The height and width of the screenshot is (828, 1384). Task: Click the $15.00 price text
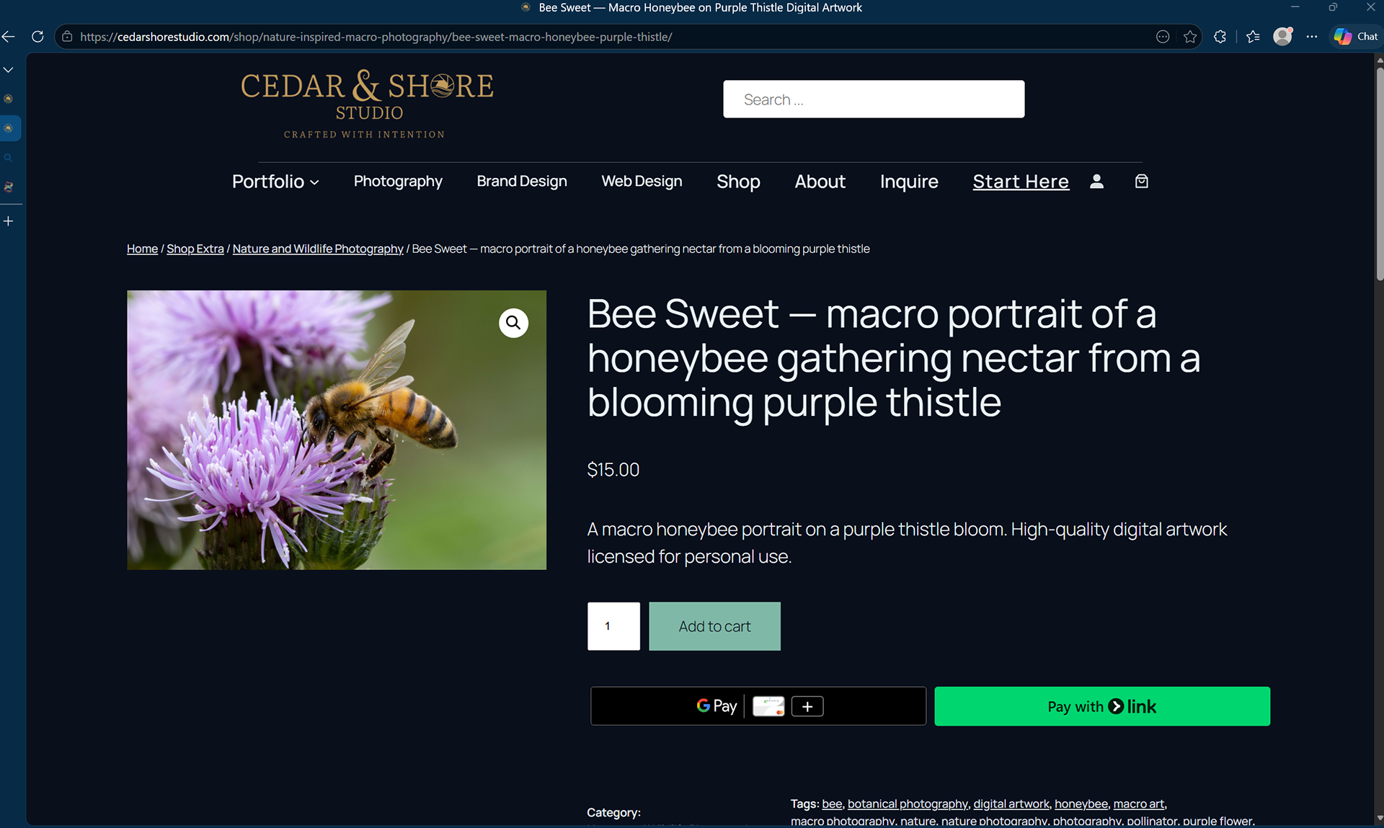click(x=613, y=470)
